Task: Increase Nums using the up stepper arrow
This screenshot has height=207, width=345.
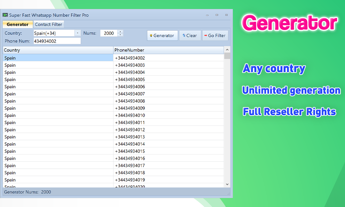Action: point(120,32)
